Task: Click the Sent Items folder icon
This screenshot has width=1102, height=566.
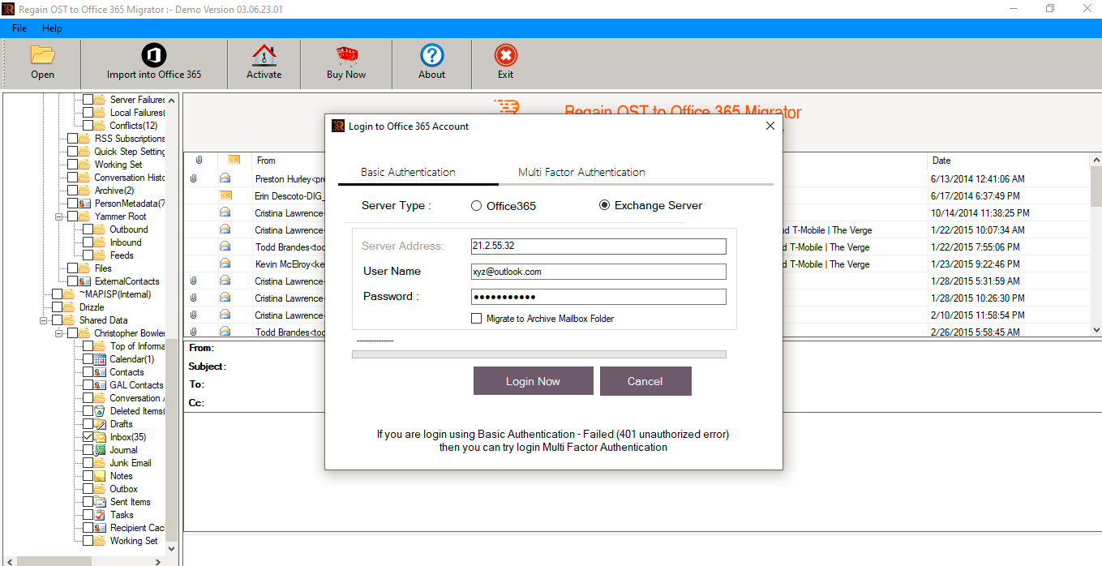Action: (100, 502)
